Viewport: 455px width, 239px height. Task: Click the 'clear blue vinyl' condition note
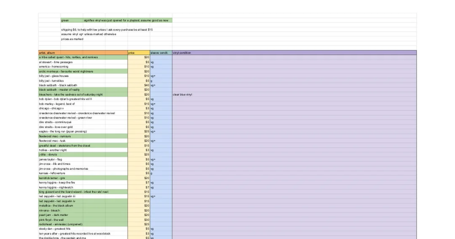tap(182, 94)
